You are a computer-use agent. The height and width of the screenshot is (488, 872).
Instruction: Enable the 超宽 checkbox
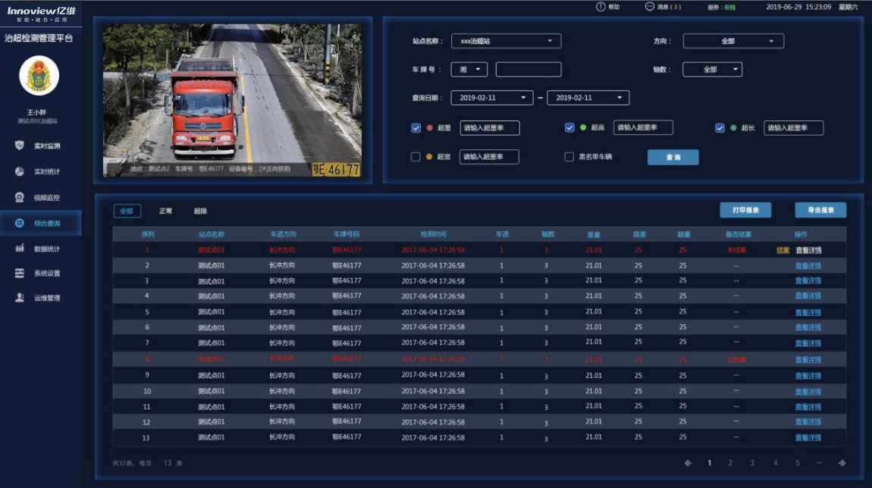(x=416, y=157)
